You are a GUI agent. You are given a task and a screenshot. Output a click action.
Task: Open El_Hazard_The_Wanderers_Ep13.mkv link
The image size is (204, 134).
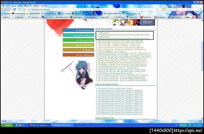tap(120, 114)
